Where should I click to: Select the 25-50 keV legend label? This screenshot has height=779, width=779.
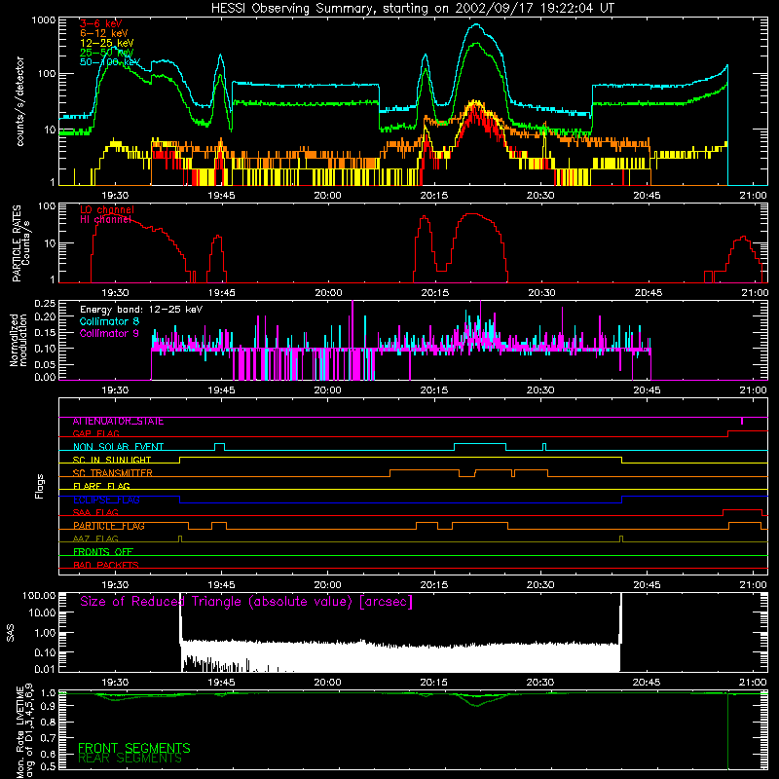(107, 53)
